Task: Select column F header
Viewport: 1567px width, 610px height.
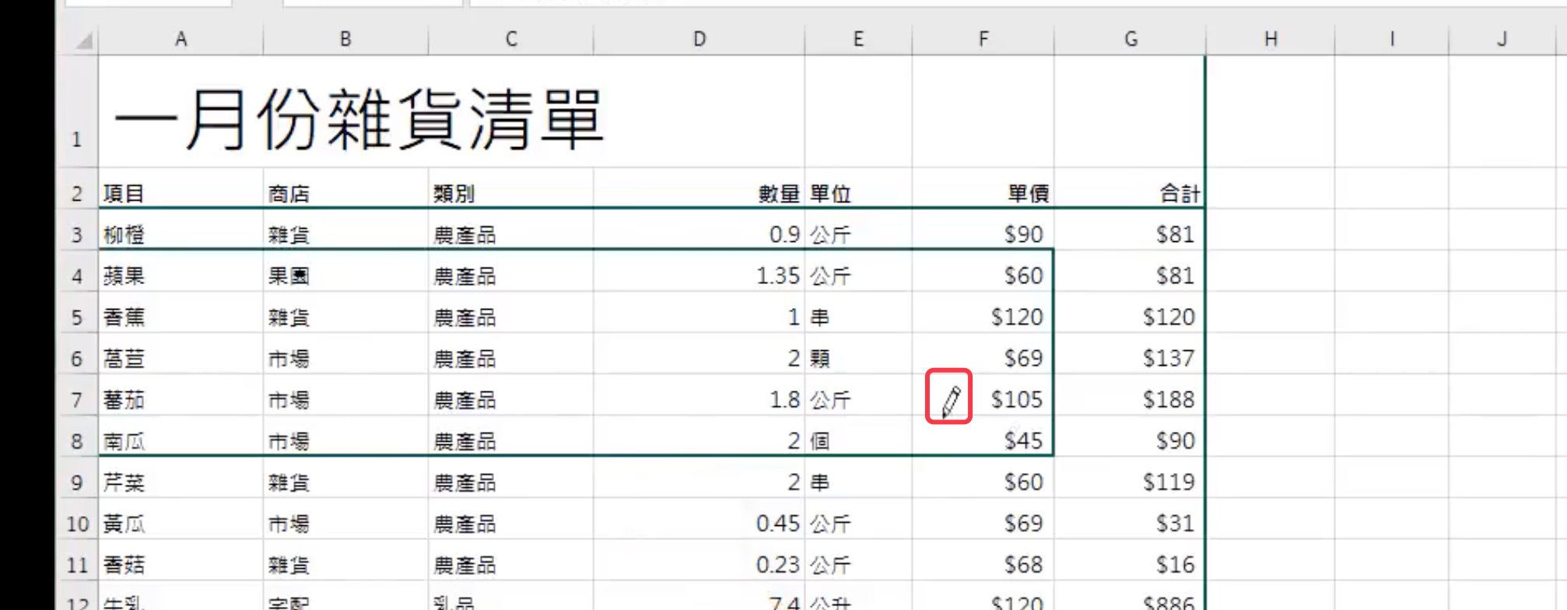Action: (x=983, y=39)
